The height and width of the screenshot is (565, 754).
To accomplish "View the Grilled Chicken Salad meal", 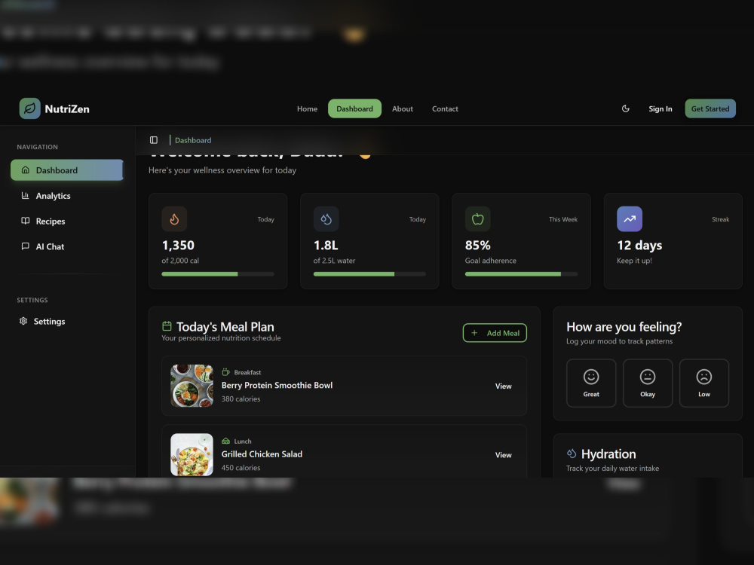I will coord(504,455).
